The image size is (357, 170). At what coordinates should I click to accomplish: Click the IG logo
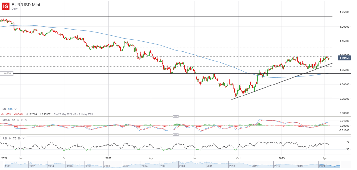pyautogui.click(x=6, y=6)
